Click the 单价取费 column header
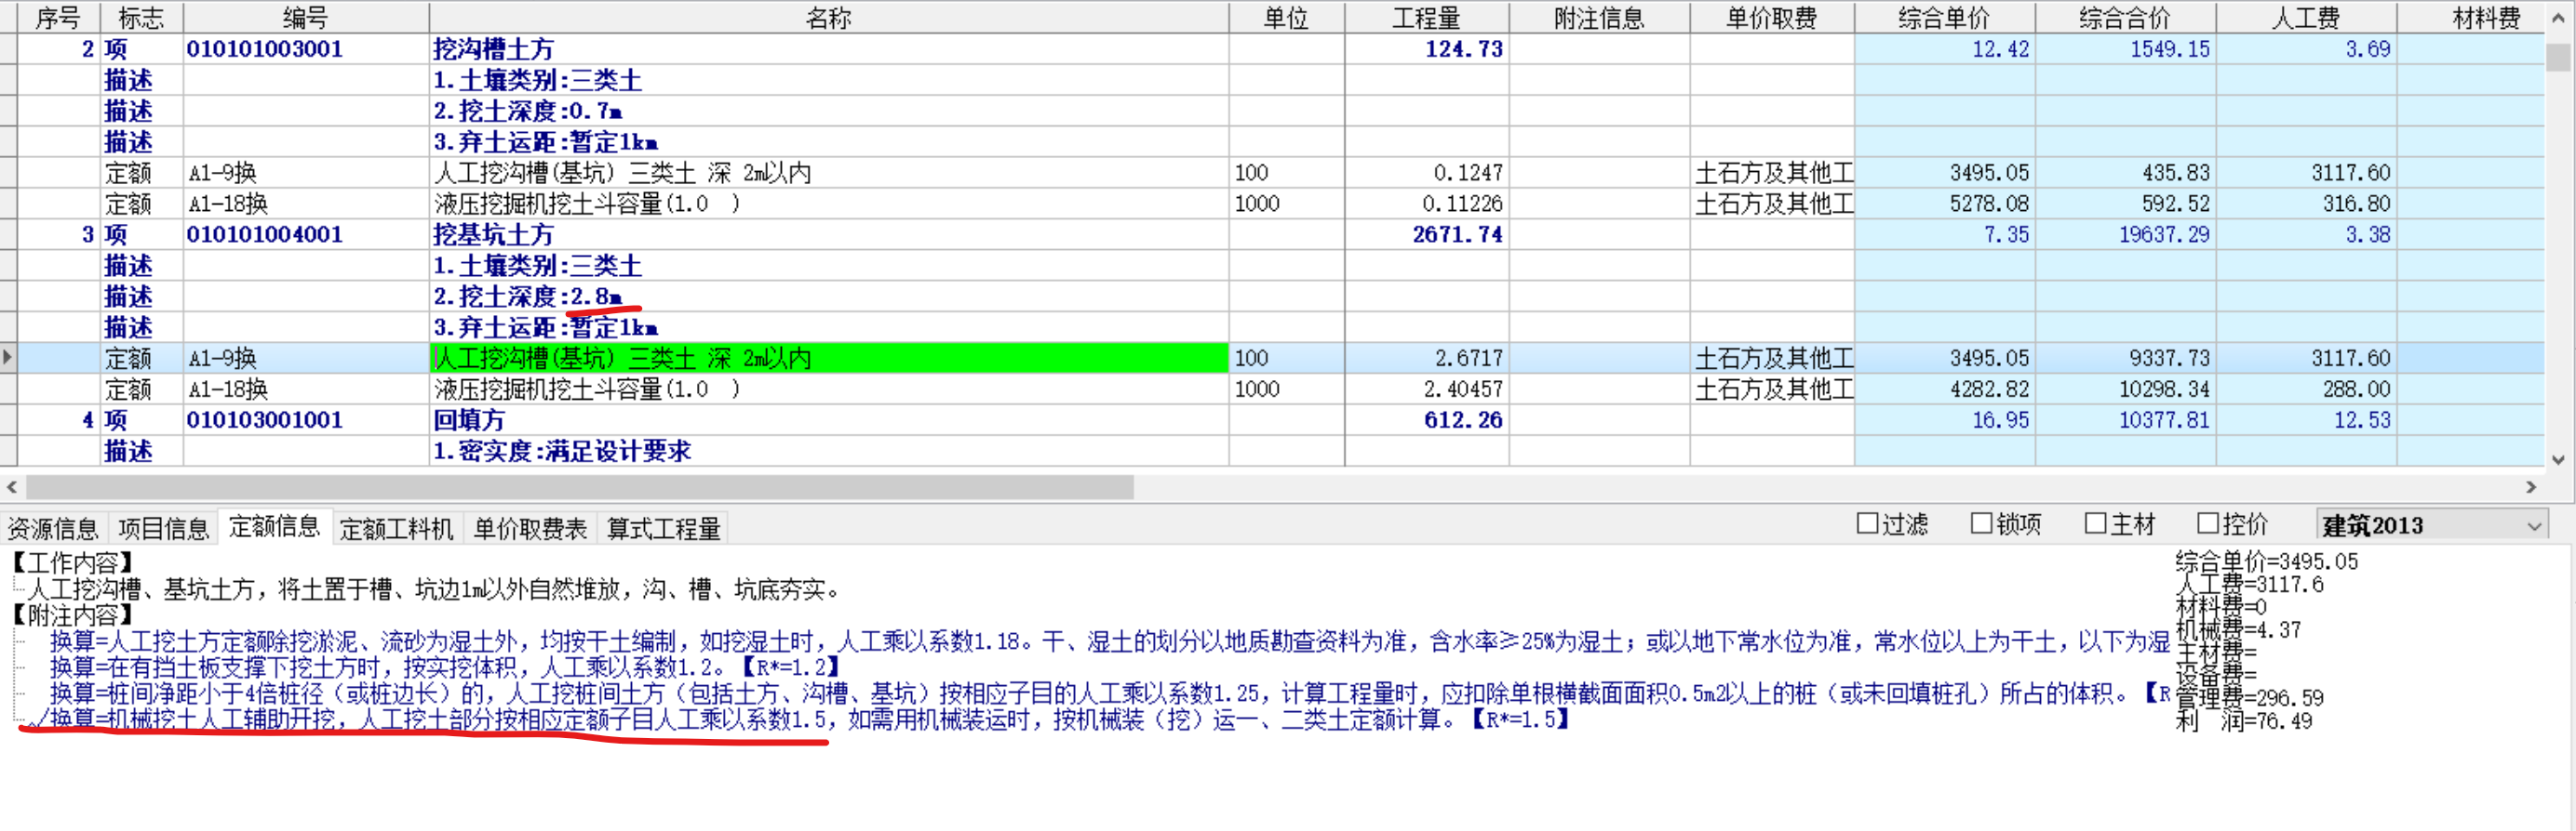This screenshot has height=831, width=2576. [x=1771, y=17]
